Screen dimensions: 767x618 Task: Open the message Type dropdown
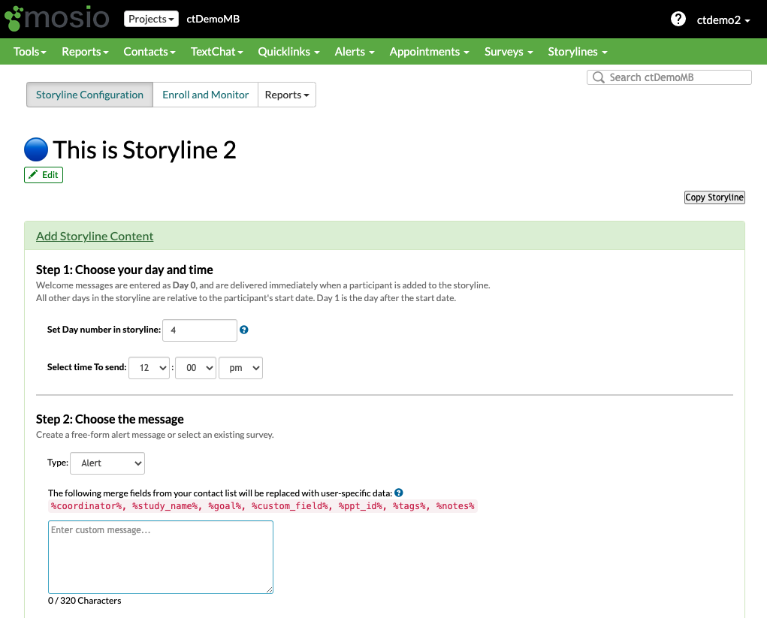click(x=107, y=463)
